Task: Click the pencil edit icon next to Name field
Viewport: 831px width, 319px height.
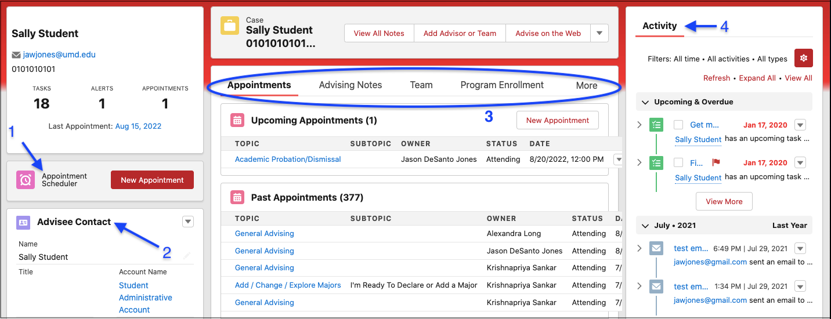Action: [x=186, y=256]
